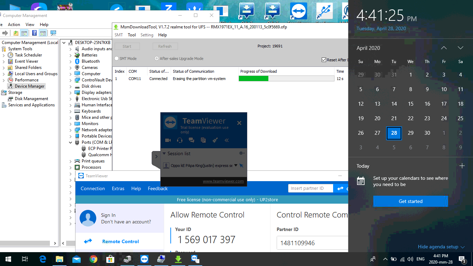Click the Show/Hide Console Tree toolbar icon

[24, 33]
